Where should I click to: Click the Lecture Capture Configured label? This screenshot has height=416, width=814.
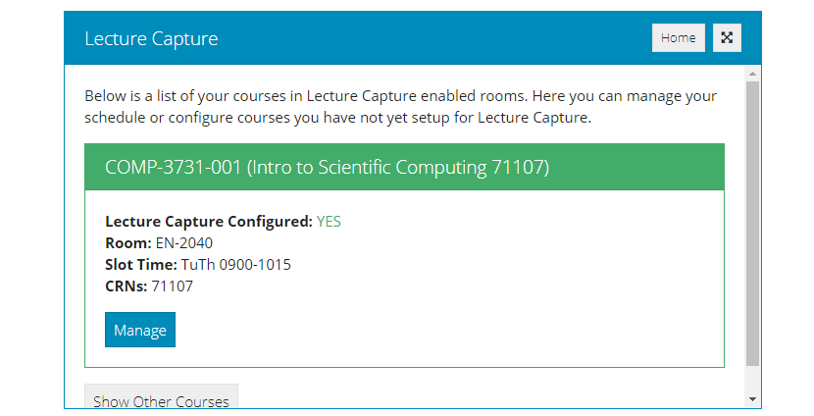209,222
